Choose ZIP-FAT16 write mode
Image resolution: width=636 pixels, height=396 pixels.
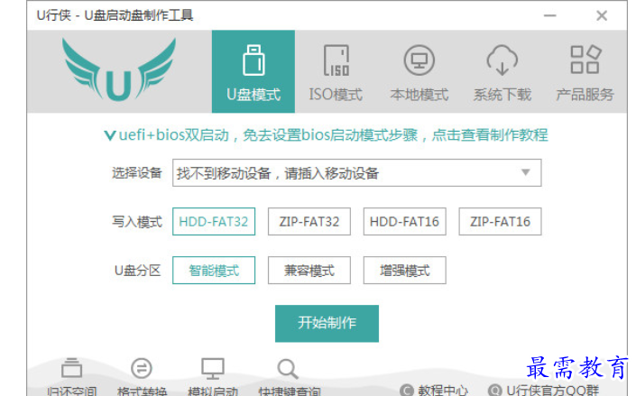point(500,222)
